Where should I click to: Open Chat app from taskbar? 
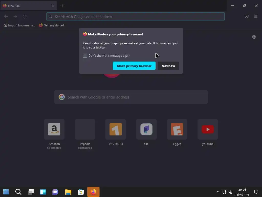[x=55, y=192]
